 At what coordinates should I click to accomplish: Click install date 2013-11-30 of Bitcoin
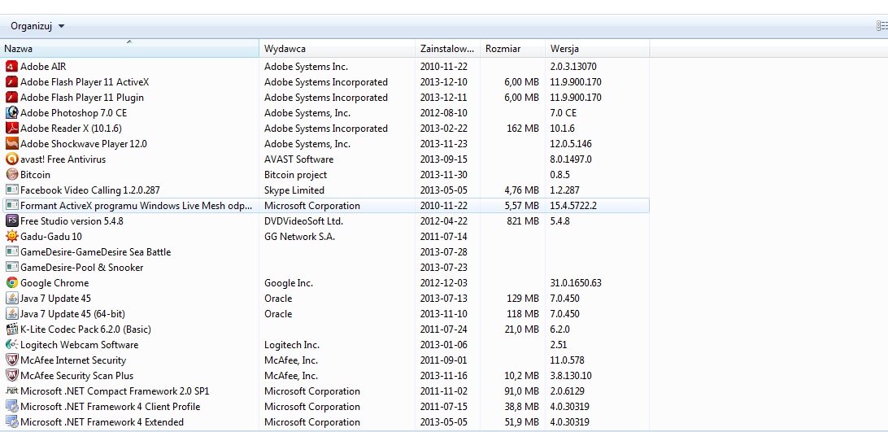tap(443, 175)
